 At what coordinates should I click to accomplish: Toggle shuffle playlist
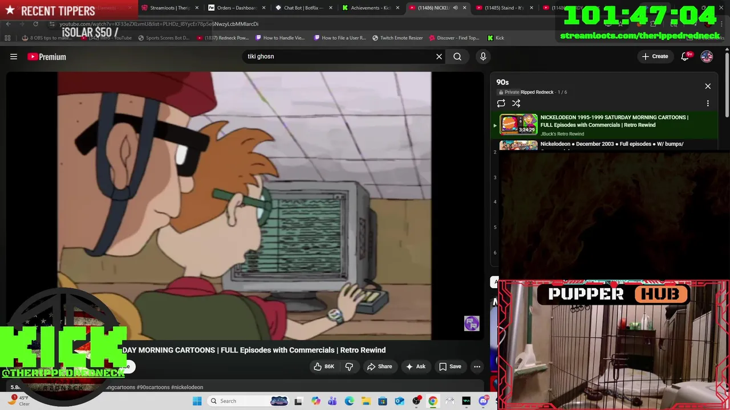[x=516, y=103]
